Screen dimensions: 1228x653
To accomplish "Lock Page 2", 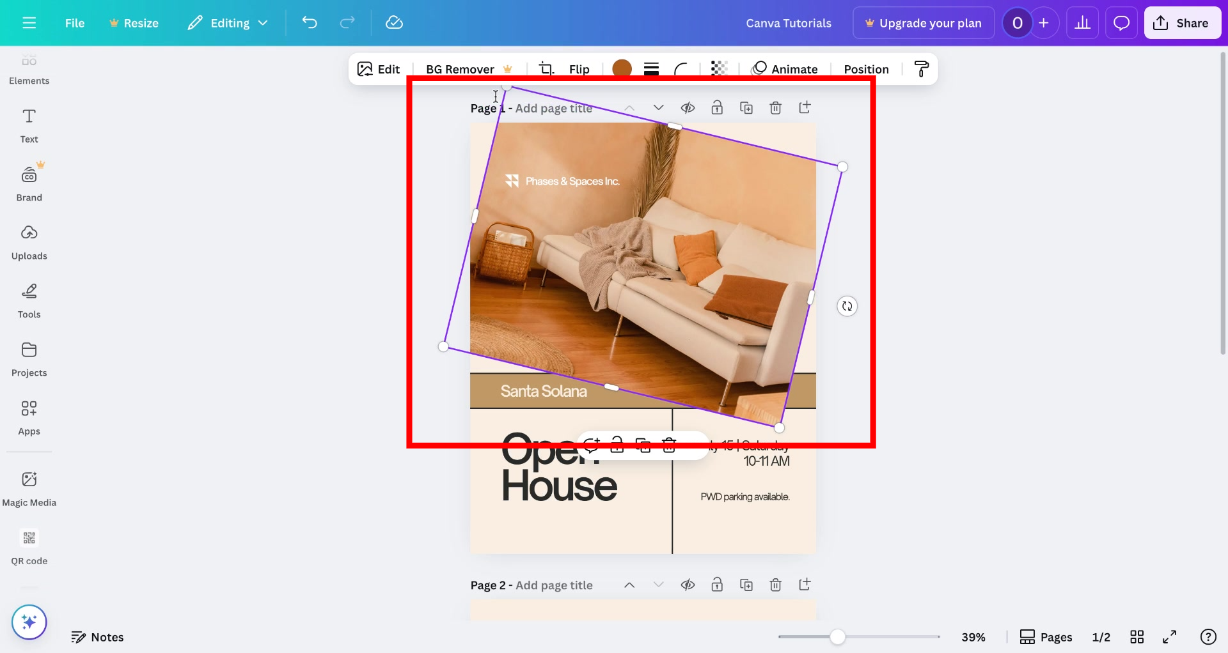I will [717, 585].
